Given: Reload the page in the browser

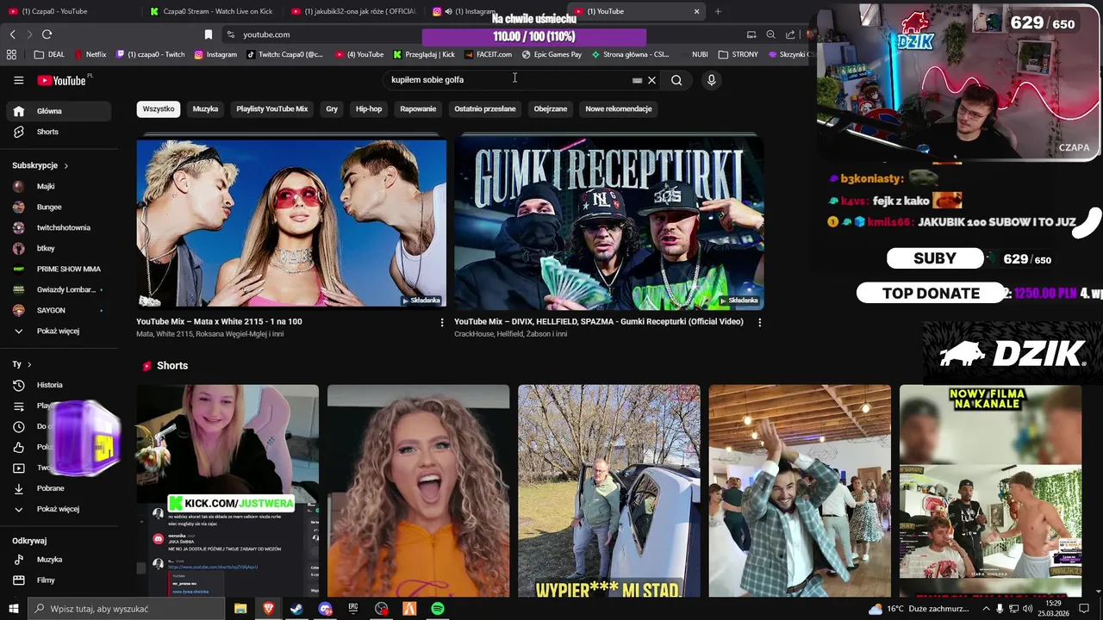Looking at the screenshot, I should click(47, 34).
